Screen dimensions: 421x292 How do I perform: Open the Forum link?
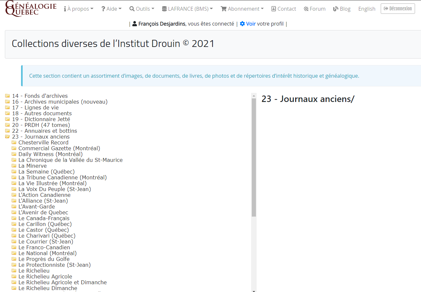(x=315, y=9)
